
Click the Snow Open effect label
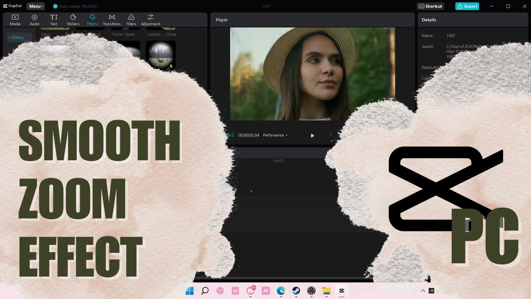click(123, 34)
